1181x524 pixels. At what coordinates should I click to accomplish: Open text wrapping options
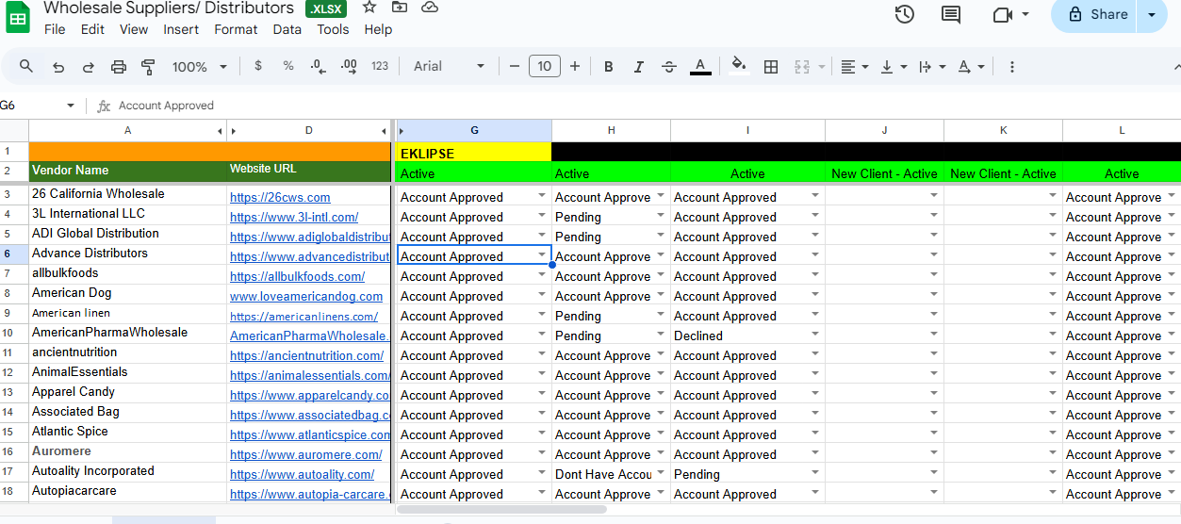pyautogui.click(x=931, y=66)
